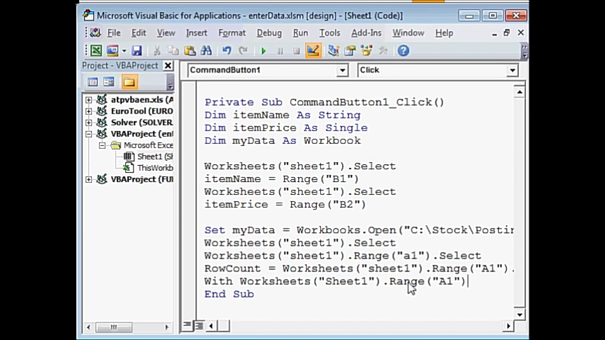Open the Add-Ins menu
Viewport: 605px width, 340px height.
coord(366,33)
